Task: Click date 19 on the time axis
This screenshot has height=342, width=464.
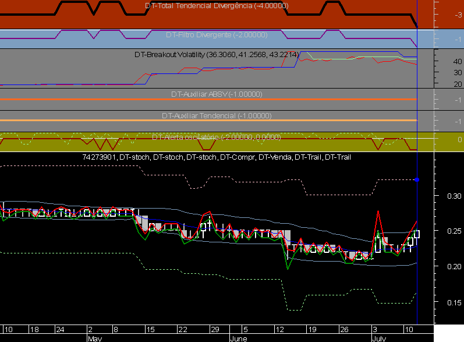Action: pos(312,330)
